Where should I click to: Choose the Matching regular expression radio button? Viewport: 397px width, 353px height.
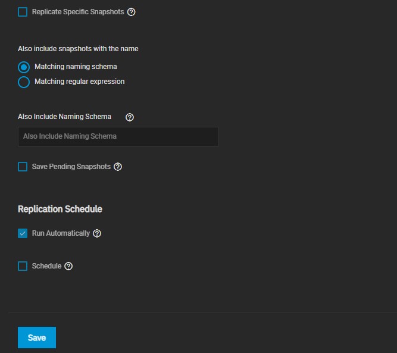[24, 82]
